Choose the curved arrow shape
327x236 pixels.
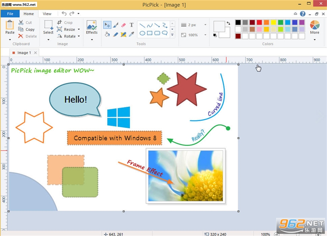[165, 25]
